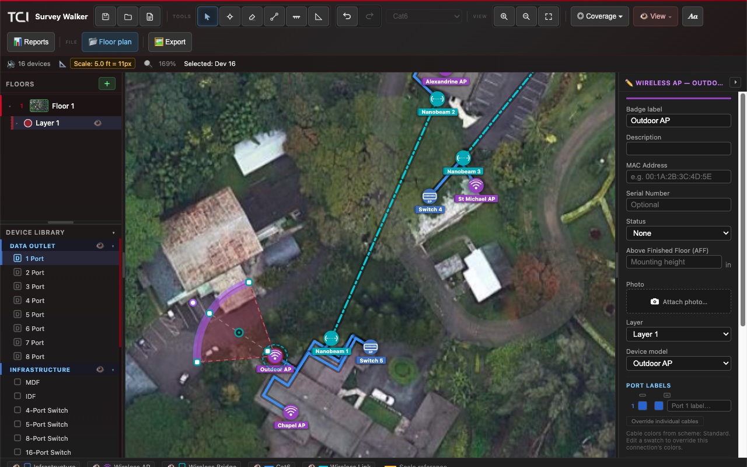The image size is (747, 467).
Task: Click the Reports button
Action: pos(31,42)
